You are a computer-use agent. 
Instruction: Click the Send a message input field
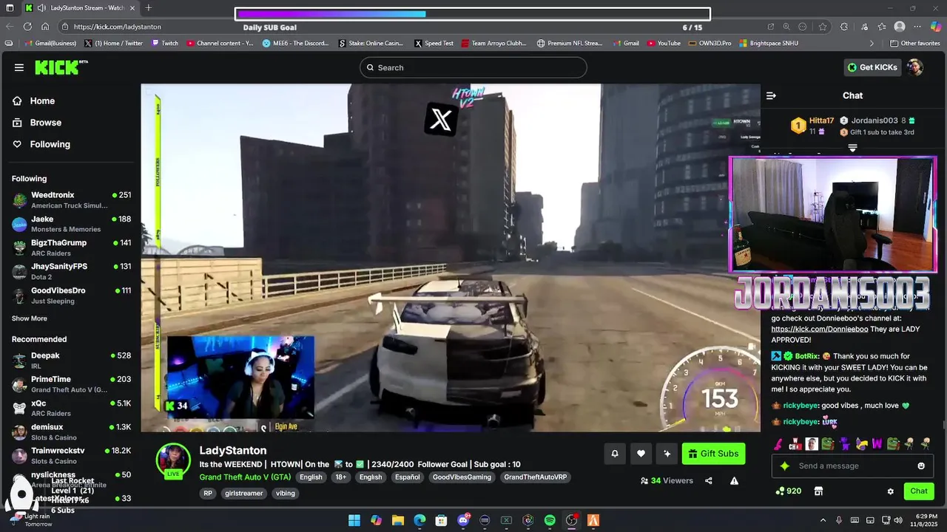coord(851,466)
